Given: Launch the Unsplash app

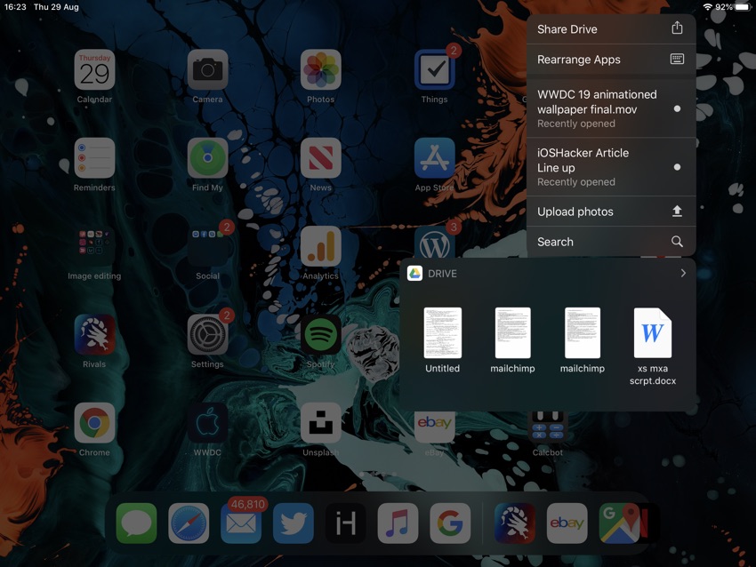Looking at the screenshot, I should (x=320, y=423).
